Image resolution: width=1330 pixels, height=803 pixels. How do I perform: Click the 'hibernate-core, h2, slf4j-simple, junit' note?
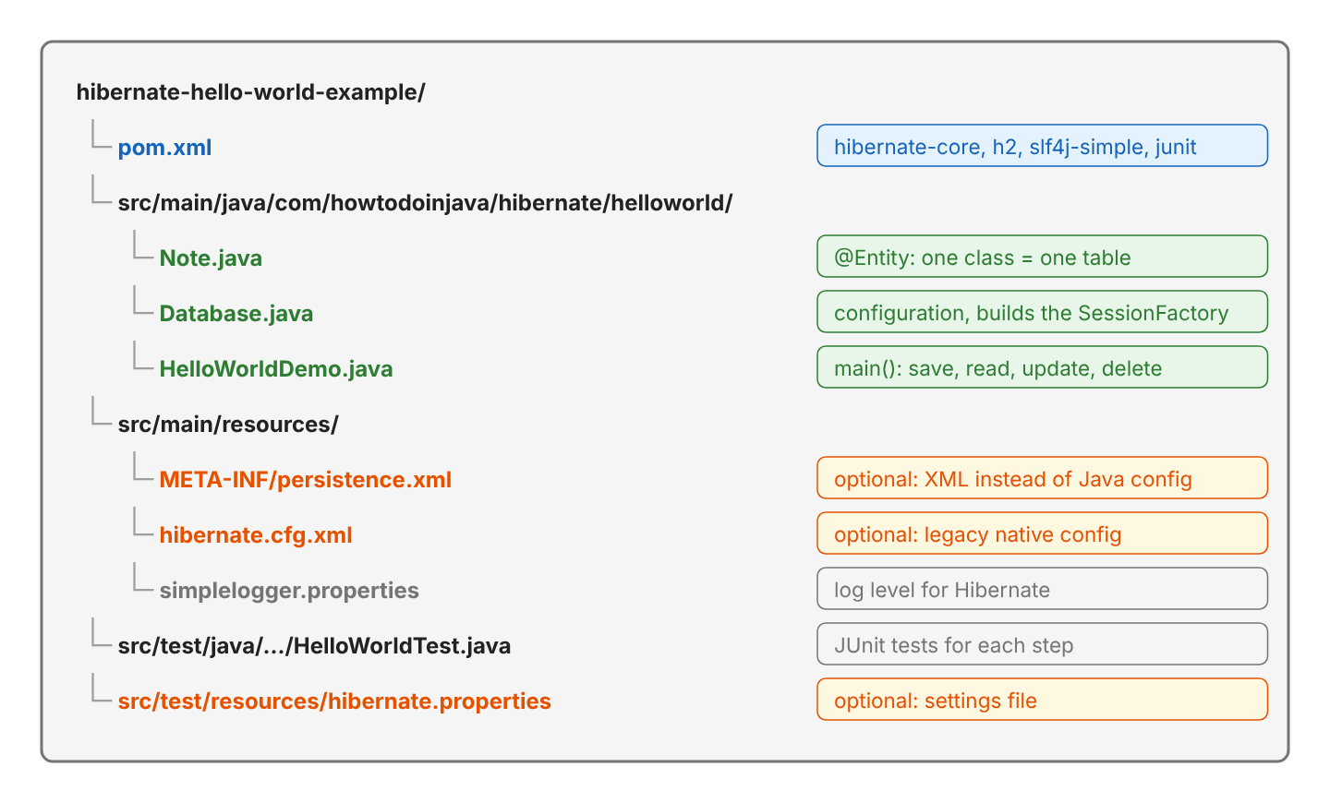coord(1042,146)
